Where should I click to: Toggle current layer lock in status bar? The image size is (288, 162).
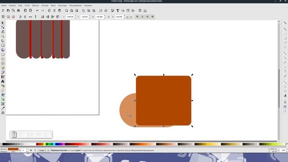[x=35, y=150]
